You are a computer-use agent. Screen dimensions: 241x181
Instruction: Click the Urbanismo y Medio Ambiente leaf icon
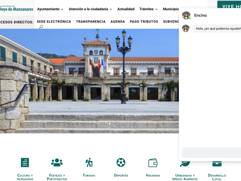[x=185, y=164]
